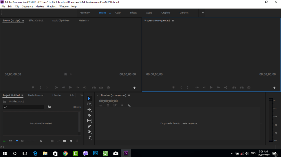
Task: Open the Graphics menu
Action: coord(52,6)
